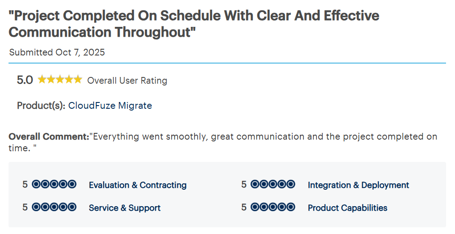
Task: Click the Service & Support label
Action: (125, 208)
